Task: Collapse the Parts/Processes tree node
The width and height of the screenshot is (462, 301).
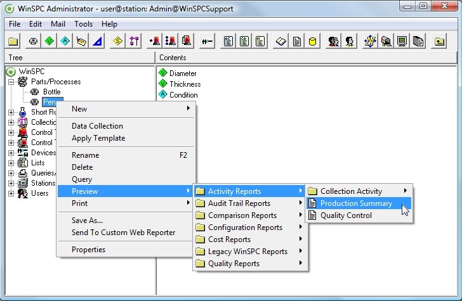Action: click(x=11, y=82)
